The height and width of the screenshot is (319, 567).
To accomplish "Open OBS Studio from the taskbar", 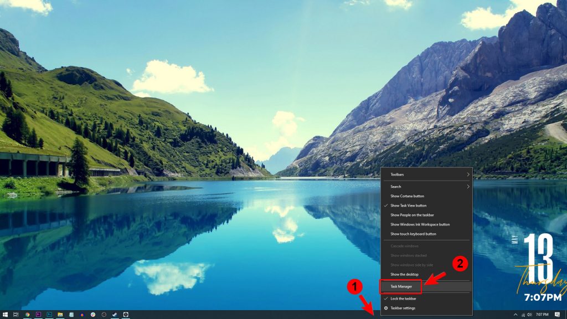I will (x=104, y=315).
